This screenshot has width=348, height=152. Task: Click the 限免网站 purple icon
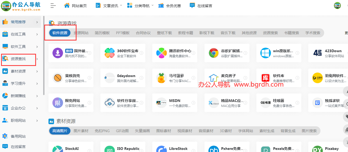click(x=57, y=103)
